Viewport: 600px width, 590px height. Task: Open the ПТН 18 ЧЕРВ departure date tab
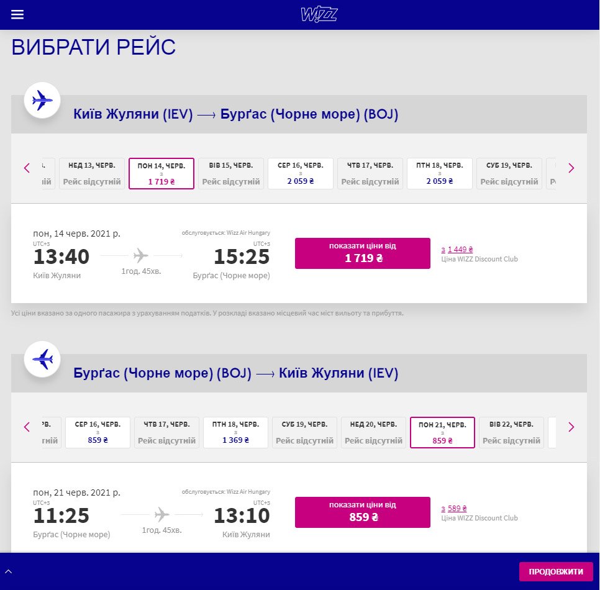point(439,173)
